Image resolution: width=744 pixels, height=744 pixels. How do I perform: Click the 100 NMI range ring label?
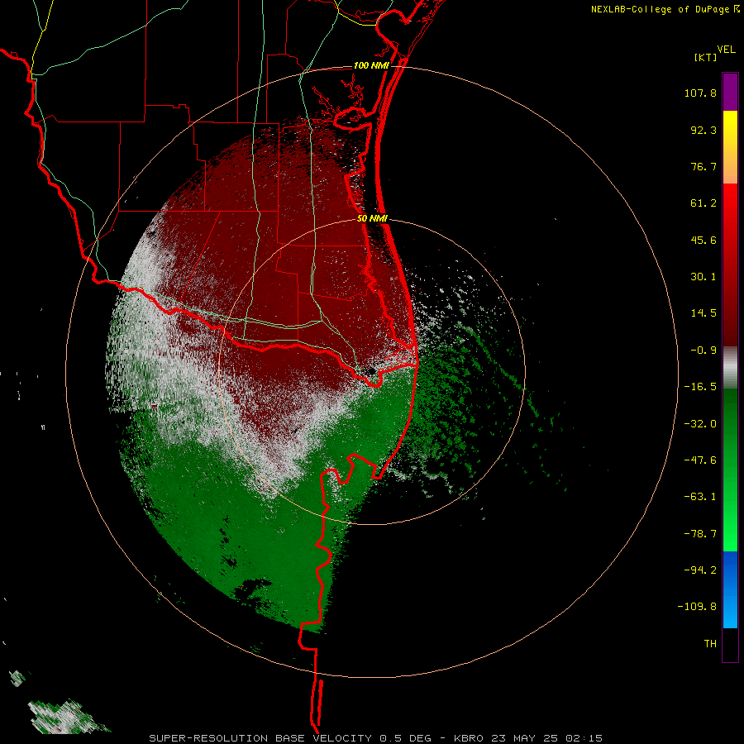(x=371, y=65)
